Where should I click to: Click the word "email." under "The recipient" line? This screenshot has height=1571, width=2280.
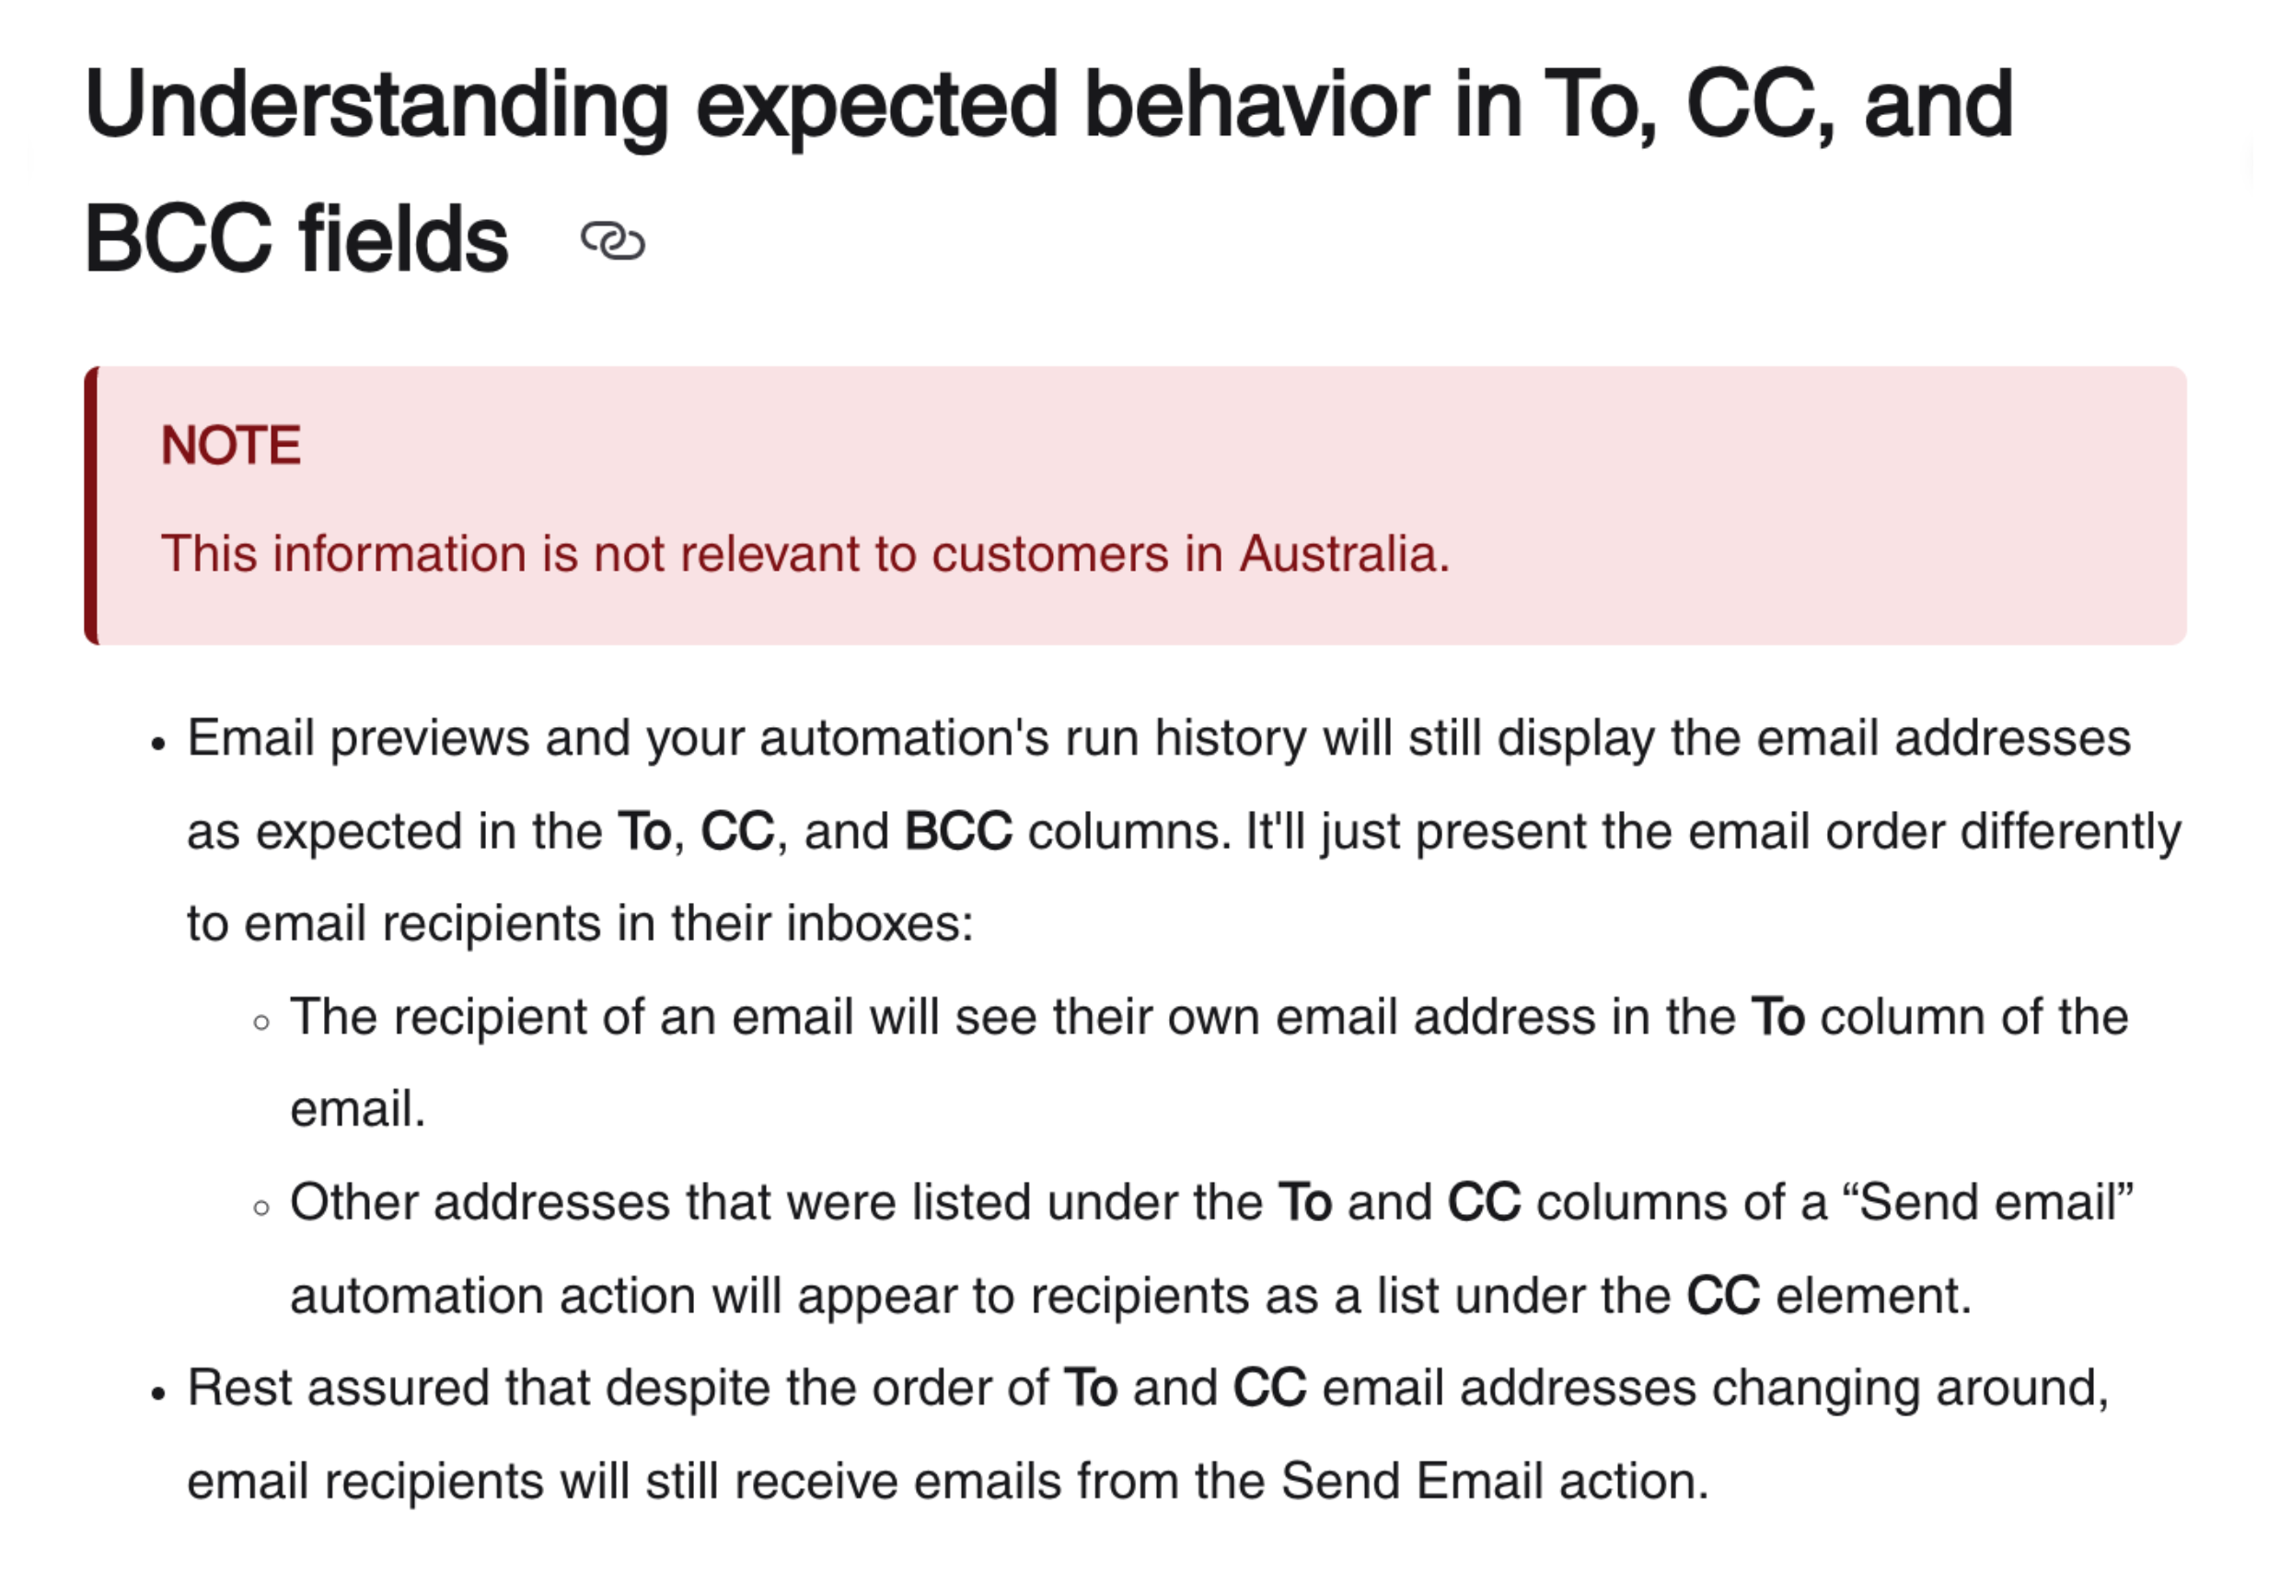[x=357, y=1109]
